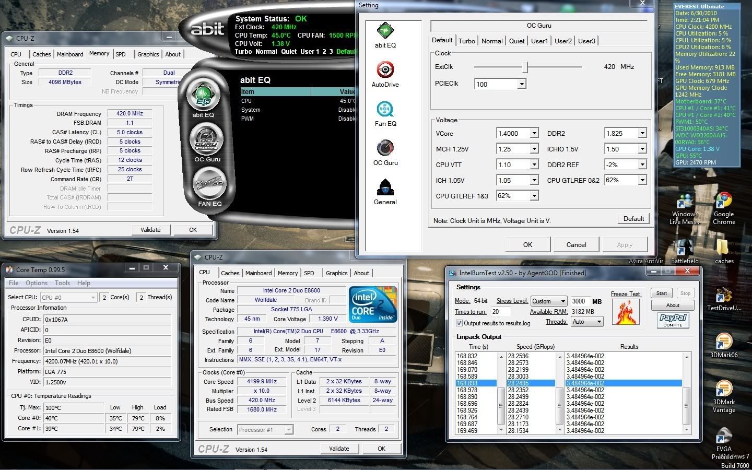
Task: Open the Tools menu in Core Temp
Action: pyautogui.click(x=62, y=283)
